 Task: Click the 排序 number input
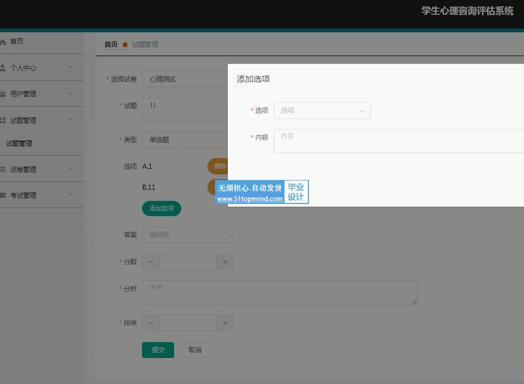coord(188,323)
